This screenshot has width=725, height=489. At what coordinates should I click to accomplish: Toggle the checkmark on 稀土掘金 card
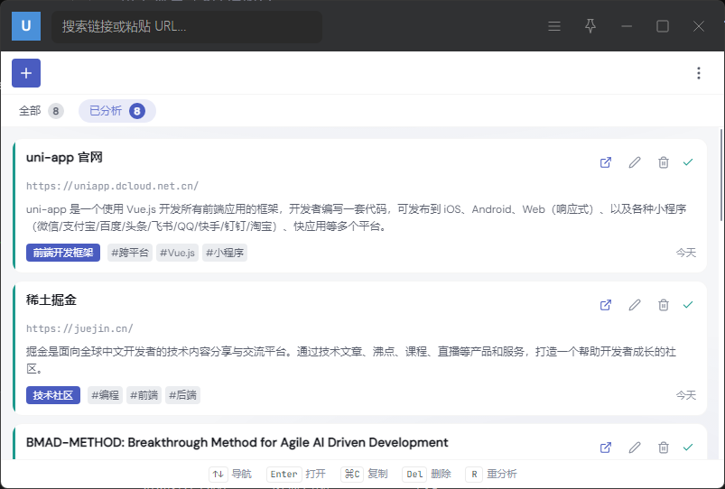[x=688, y=305]
